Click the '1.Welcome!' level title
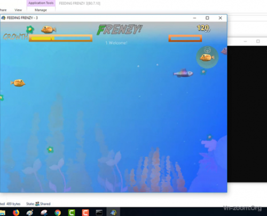The height and width of the screenshot is (216, 267). [x=116, y=43]
